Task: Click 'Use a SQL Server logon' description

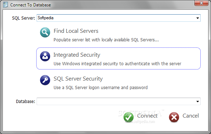Action: [101, 88]
